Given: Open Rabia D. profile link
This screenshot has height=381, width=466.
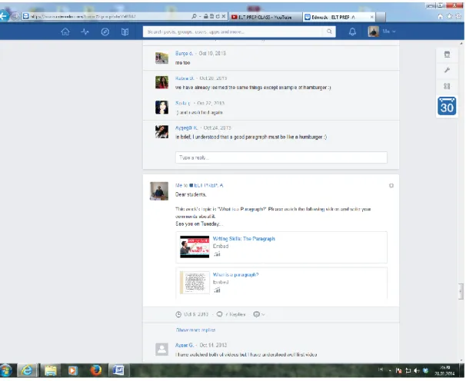Looking at the screenshot, I should coord(185,78).
